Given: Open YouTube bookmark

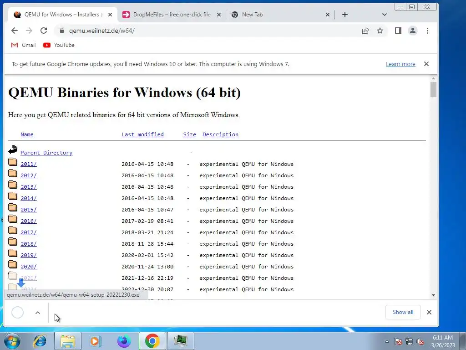Looking at the screenshot, I should point(59,45).
